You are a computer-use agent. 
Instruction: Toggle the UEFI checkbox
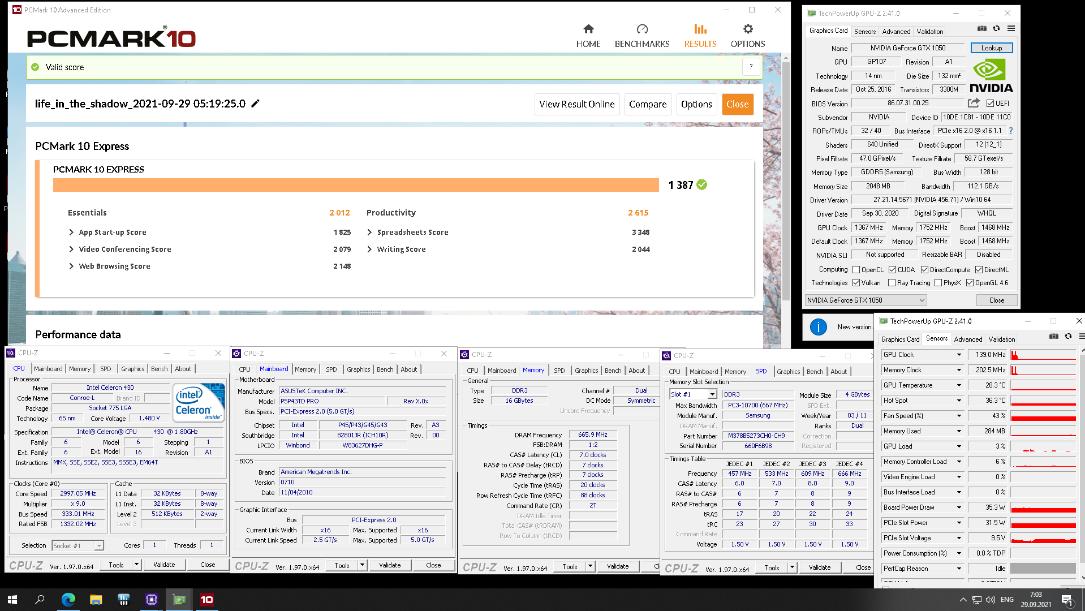coord(990,104)
